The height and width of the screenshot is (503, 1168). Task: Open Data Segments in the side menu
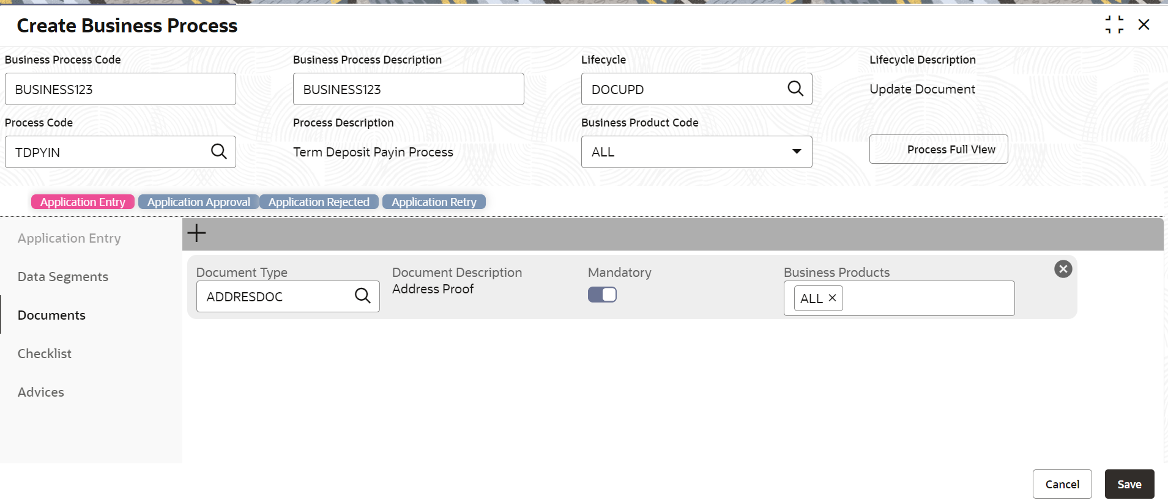pyautogui.click(x=63, y=277)
